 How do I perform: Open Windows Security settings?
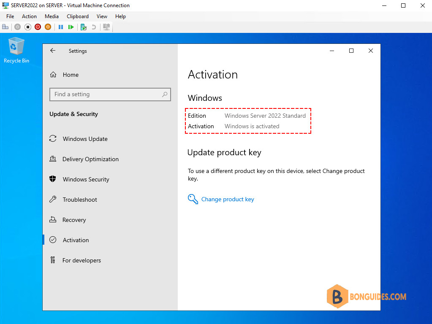coord(86,179)
